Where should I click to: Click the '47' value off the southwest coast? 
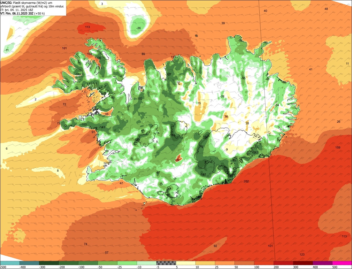121,183
